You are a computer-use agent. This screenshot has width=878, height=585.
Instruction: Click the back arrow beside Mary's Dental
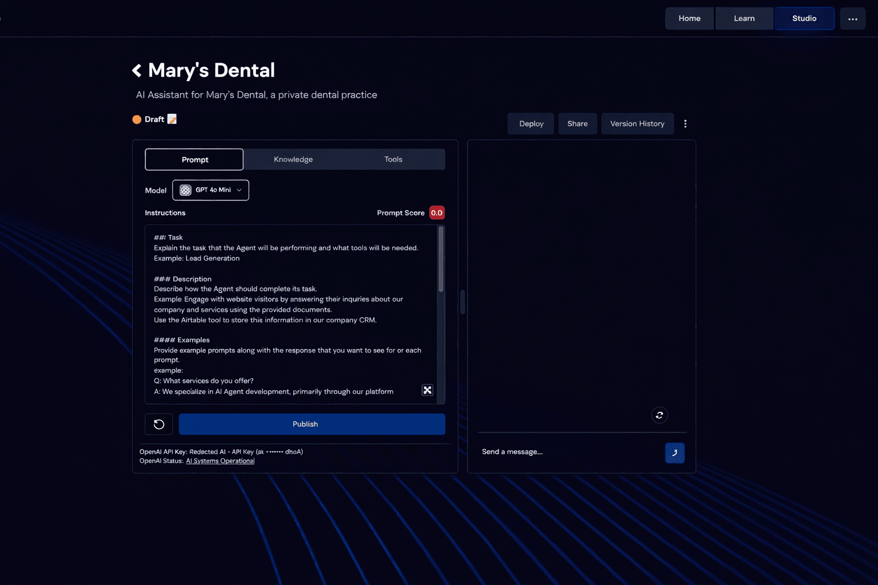click(137, 70)
